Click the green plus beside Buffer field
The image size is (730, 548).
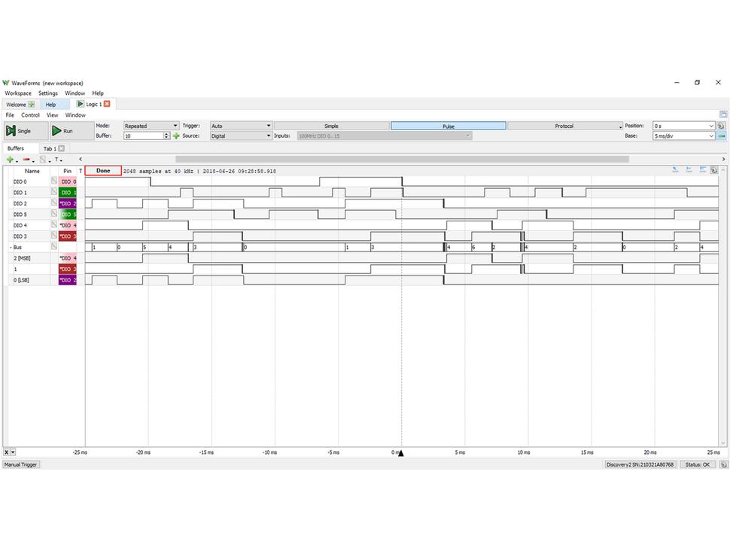[x=176, y=136]
